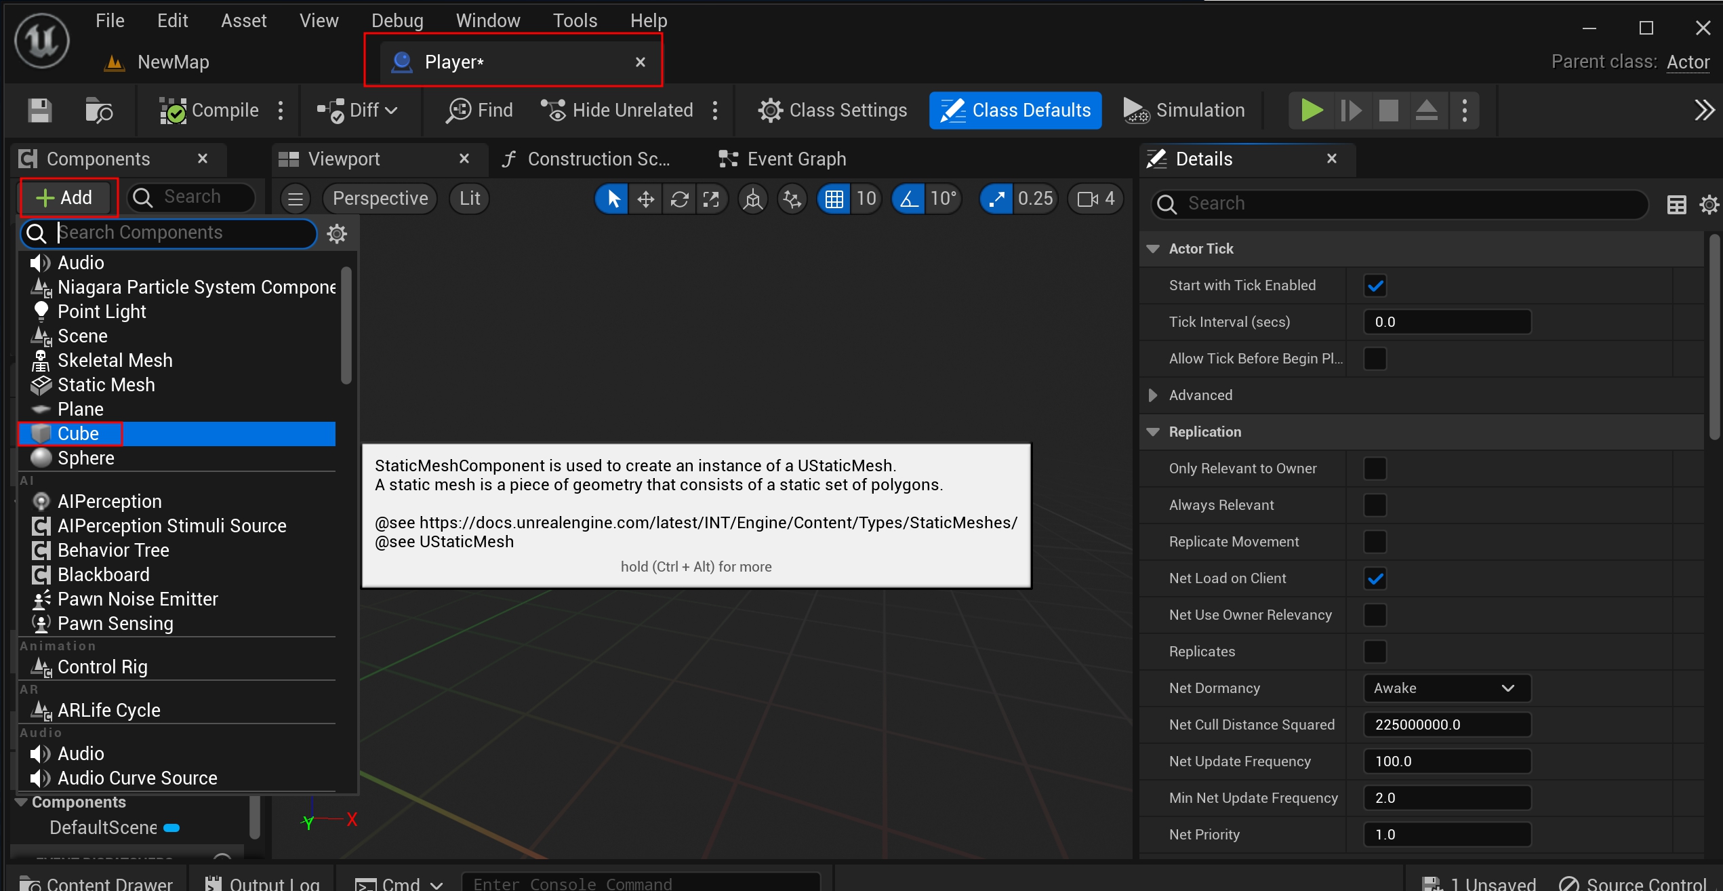Switch to the Construction Script tab
The height and width of the screenshot is (891, 1723).
click(x=587, y=159)
